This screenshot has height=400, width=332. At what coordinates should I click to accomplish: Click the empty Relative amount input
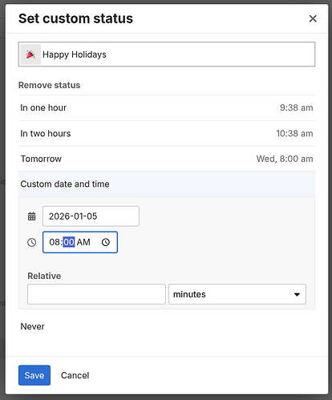pos(96,294)
